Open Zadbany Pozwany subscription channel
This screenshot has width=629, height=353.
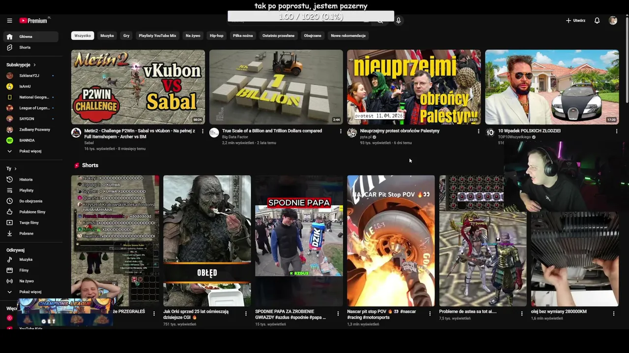30,129
